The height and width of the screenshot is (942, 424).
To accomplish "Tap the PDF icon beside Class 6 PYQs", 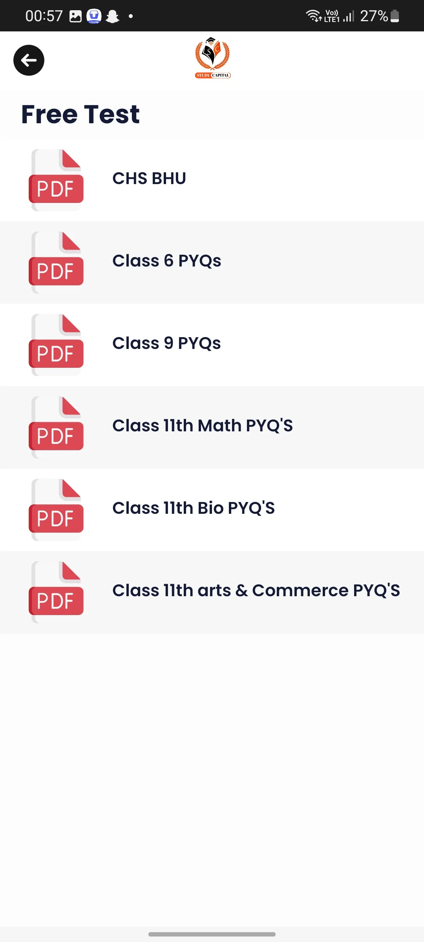I will coord(56,263).
